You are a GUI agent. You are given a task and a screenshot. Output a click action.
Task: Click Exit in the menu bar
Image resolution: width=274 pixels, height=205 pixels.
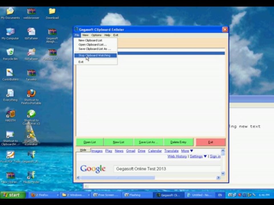[116, 35]
